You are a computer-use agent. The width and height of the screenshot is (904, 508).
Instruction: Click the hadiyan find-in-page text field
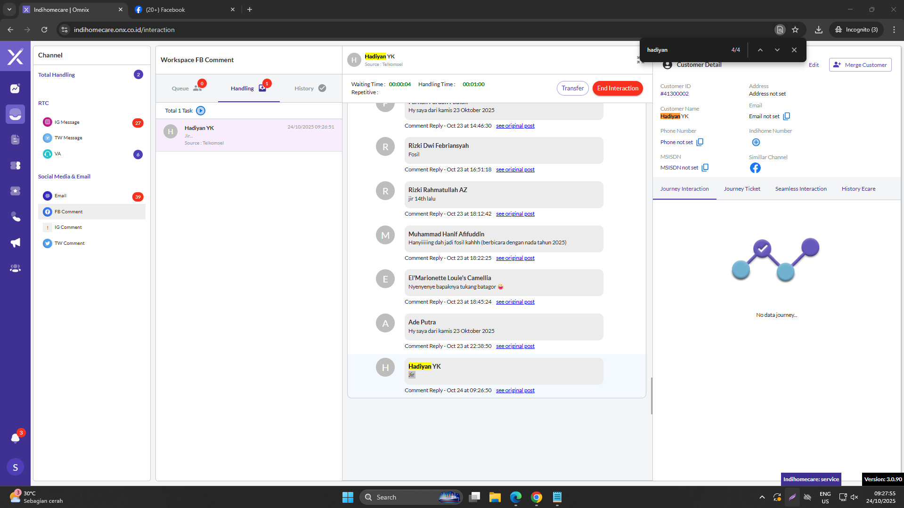[685, 50]
